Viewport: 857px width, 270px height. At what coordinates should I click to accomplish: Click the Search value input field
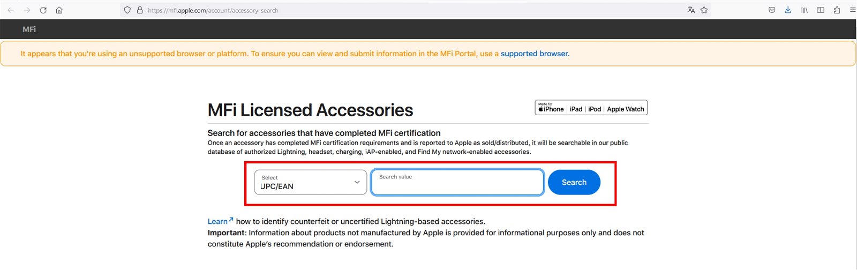click(x=457, y=182)
